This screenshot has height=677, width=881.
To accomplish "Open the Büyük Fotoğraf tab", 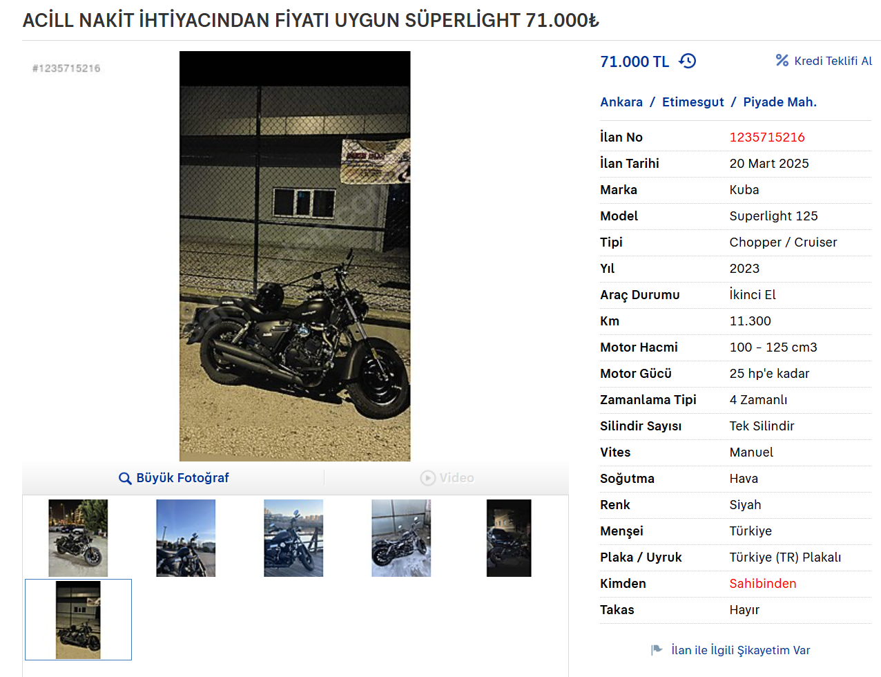I will tap(173, 478).
